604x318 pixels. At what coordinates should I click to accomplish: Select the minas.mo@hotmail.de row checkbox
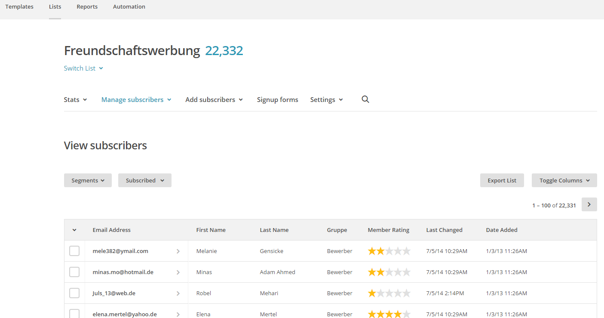[x=74, y=272]
